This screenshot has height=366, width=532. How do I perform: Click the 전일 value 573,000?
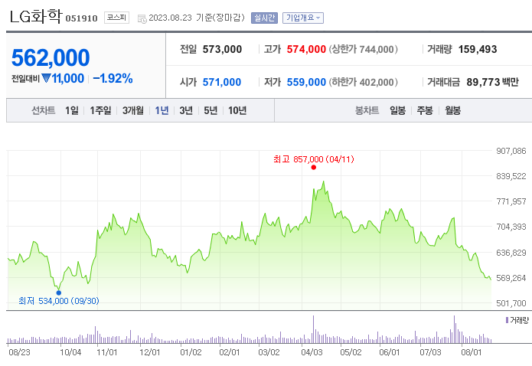[222, 49]
